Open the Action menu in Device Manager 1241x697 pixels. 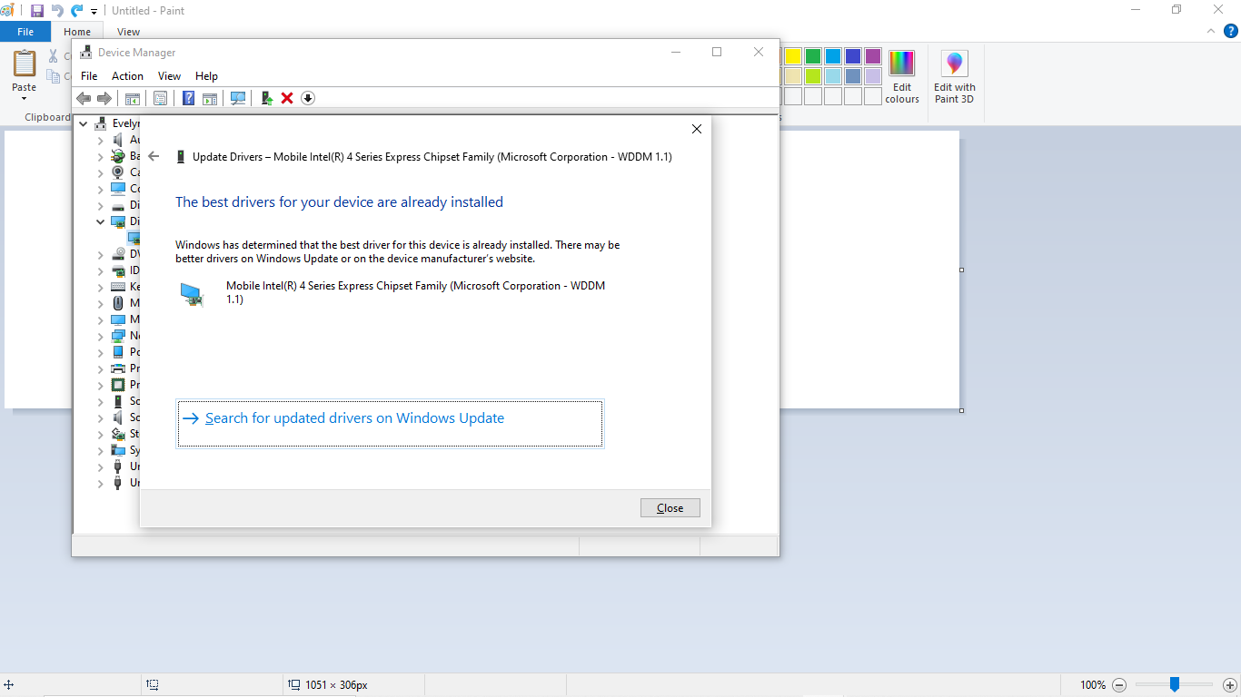coord(127,76)
